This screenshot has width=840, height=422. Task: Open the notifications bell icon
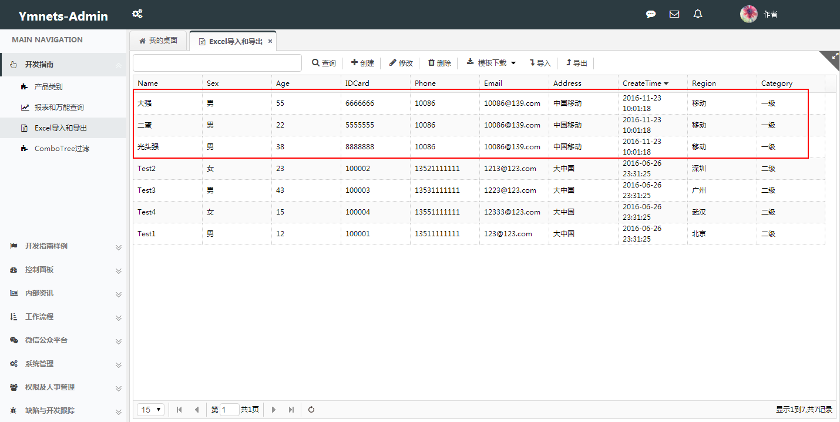pos(698,14)
